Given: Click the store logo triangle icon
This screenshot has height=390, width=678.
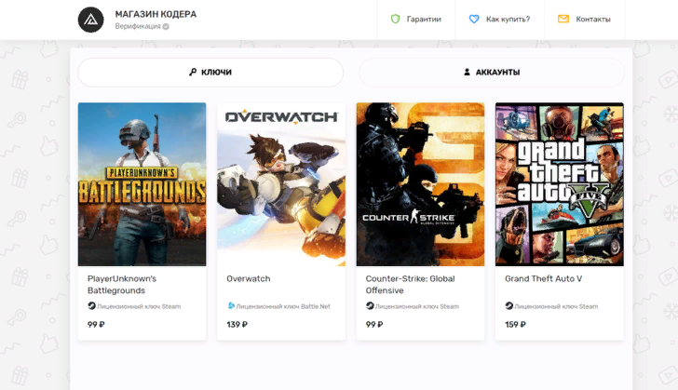Looking at the screenshot, I should click(91, 20).
